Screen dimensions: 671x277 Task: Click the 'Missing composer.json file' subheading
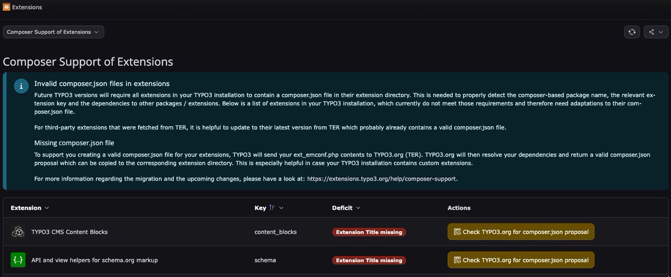(x=74, y=143)
